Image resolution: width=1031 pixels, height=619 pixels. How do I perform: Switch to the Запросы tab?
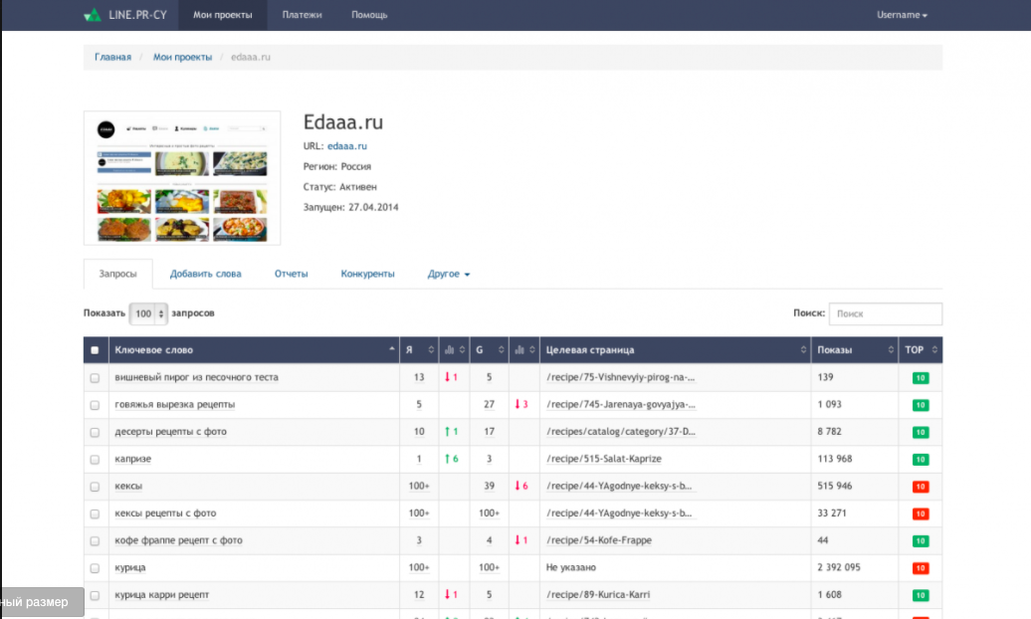tap(117, 274)
